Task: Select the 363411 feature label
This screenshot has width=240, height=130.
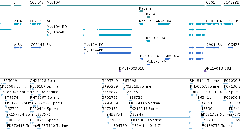Action: point(204,98)
